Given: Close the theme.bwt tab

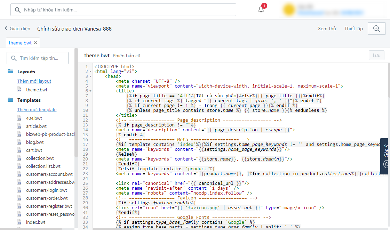Looking at the screenshot, I should point(35,43).
